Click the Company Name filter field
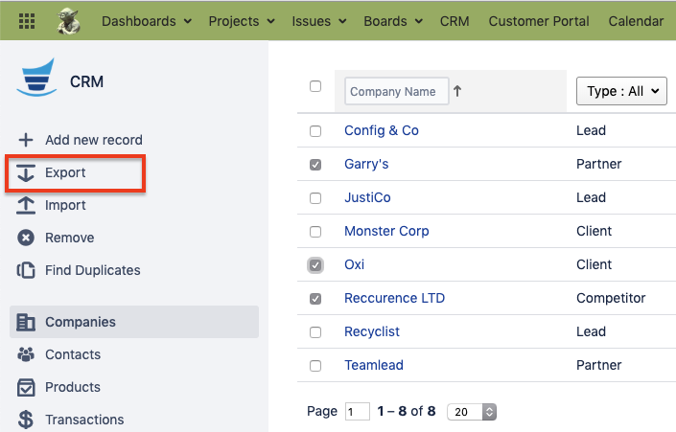 coord(395,92)
